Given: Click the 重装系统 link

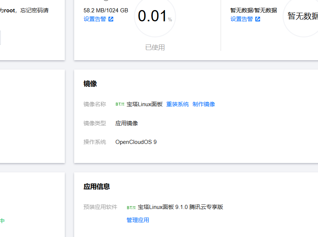Looking at the screenshot, I should (x=178, y=104).
